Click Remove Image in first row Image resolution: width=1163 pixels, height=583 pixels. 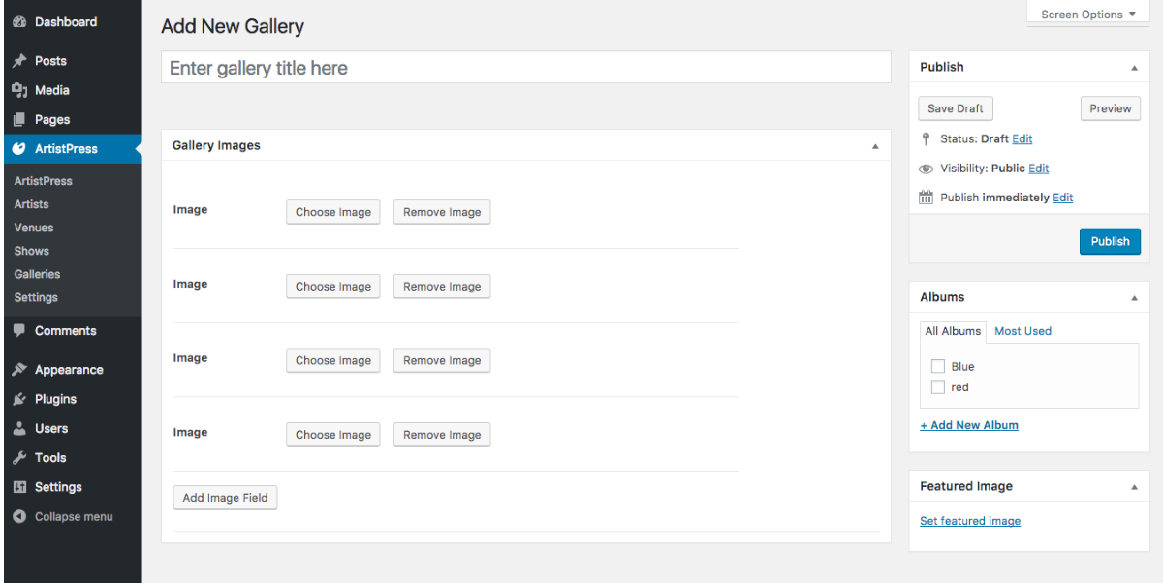click(x=442, y=212)
